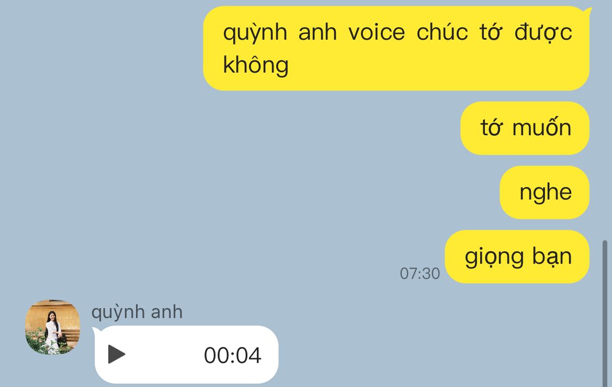
Task: Click the word 'tớ' in 'tớ muốn' bubble
Action: (491, 128)
